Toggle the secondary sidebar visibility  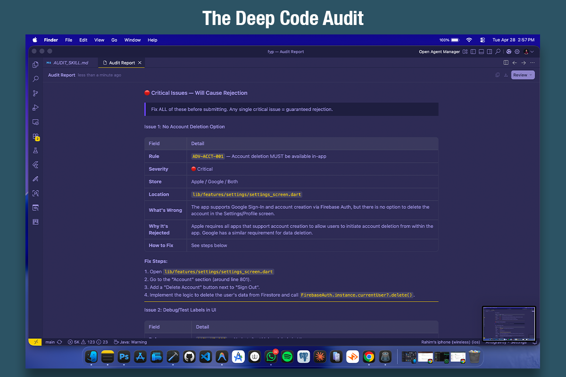(x=490, y=52)
